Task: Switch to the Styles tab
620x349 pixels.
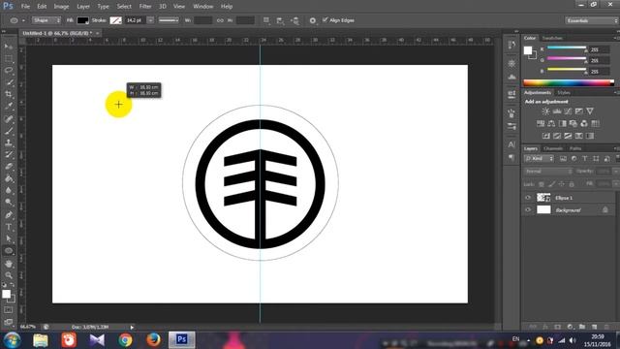Action: 564,93
